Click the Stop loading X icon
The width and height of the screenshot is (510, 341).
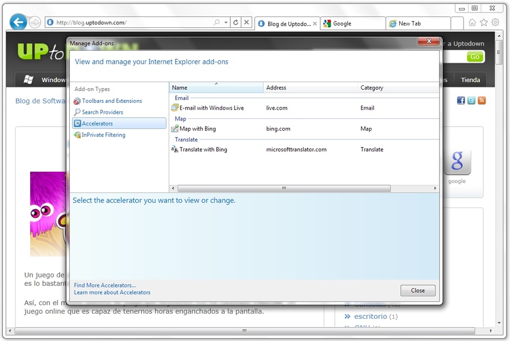[246, 23]
